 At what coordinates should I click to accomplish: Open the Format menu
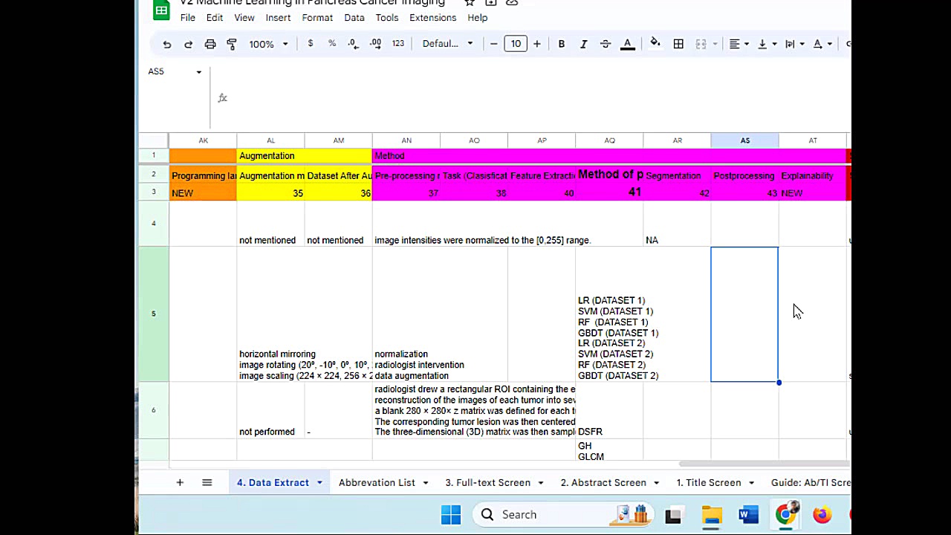click(317, 18)
